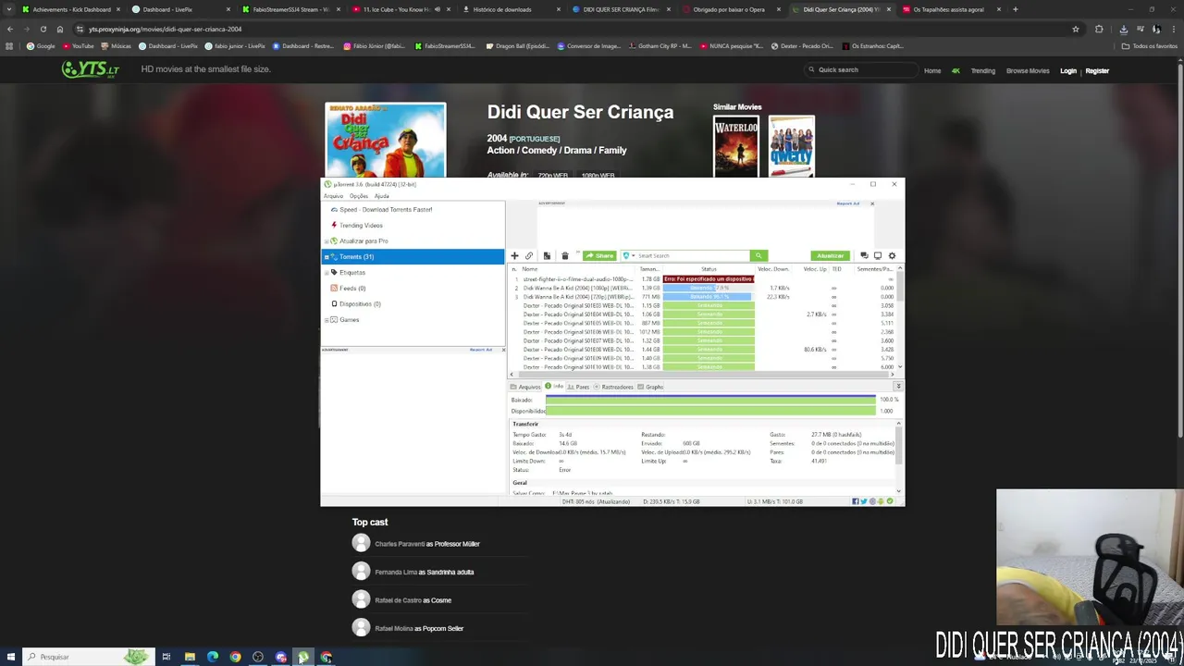The height and width of the screenshot is (666, 1184).
Task: Select Feeds (0) in the sidebar
Action: click(x=352, y=289)
